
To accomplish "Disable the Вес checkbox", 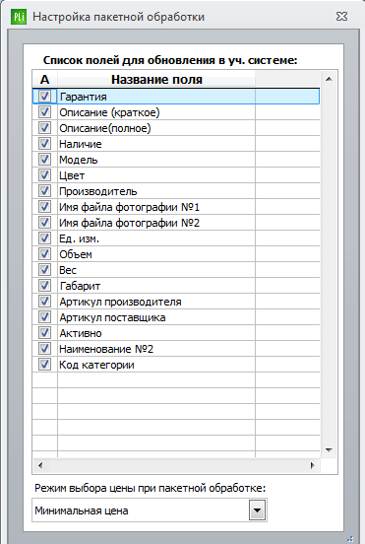I will (44, 270).
